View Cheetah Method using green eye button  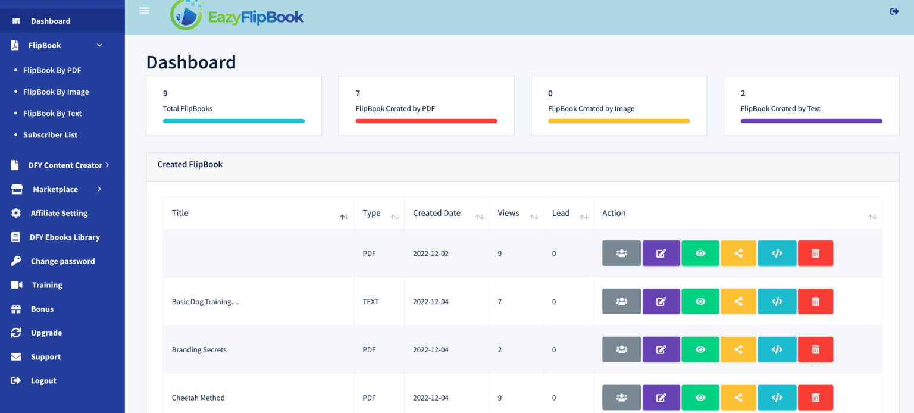700,398
